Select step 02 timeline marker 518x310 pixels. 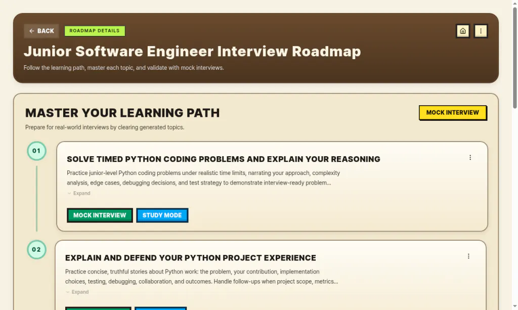point(36,250)
